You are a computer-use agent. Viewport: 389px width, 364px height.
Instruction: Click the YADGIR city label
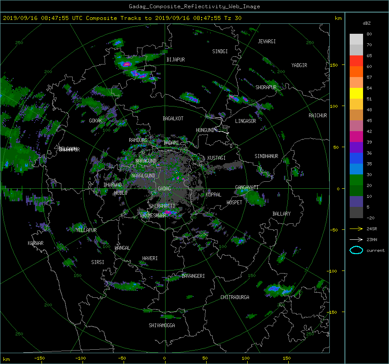[299, 65]
